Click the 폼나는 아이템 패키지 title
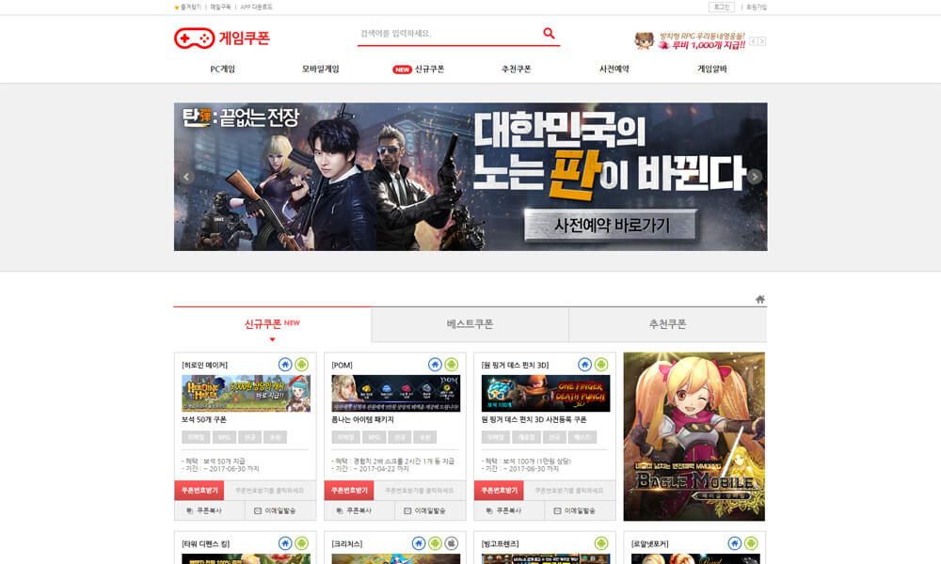Viewport: 941px width, 564px height. tap(362, 419)
